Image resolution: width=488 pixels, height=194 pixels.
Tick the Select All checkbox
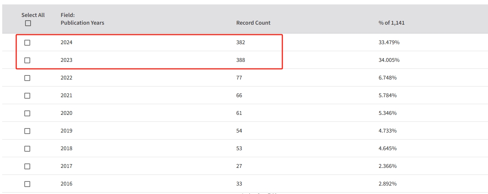click(28, 23)
